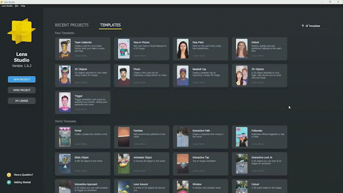Select the Templates tab

(x=110, y=25)
